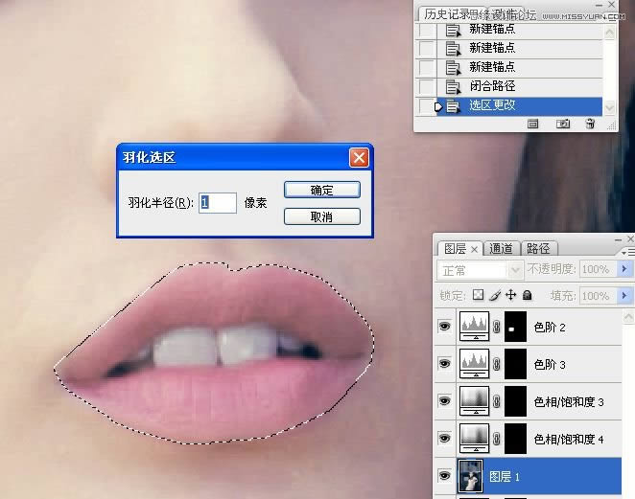Viewport: 635px width, 499px height.
Task: Click the lock image pixels brush icon
Action: click(495, 296)
